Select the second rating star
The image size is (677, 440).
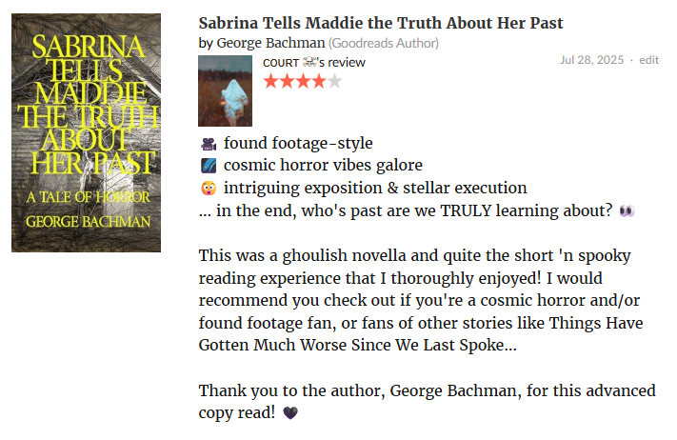[x=287, y=81]
